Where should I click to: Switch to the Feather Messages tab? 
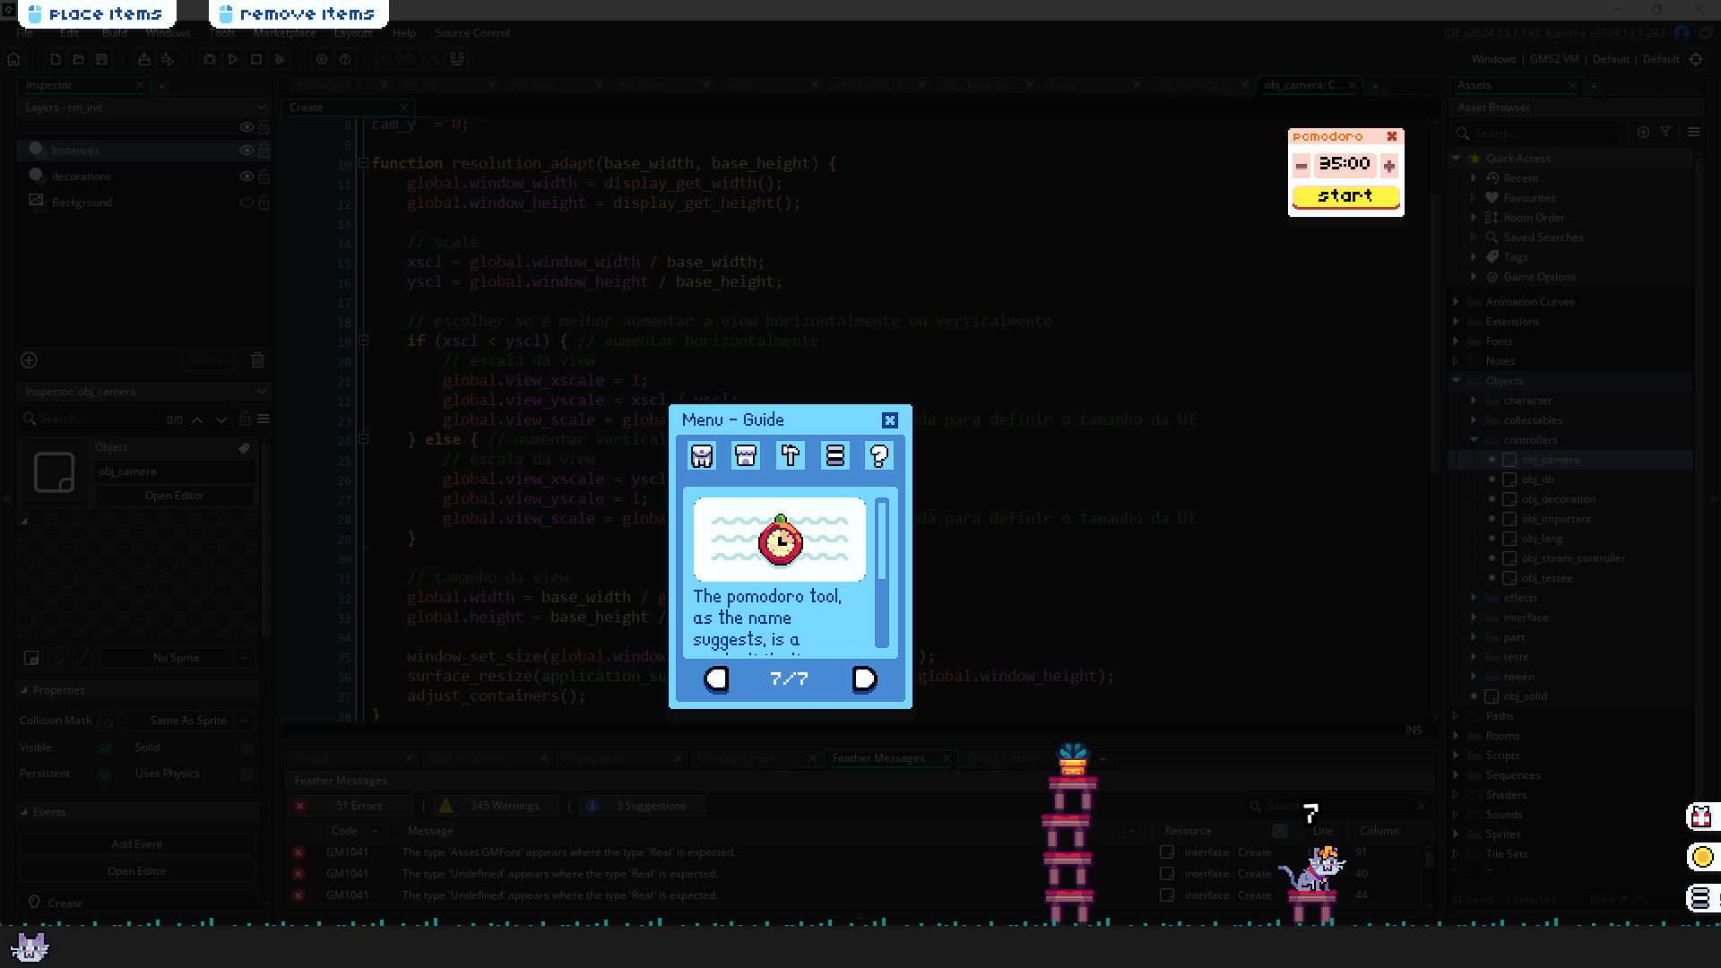tap(878, 757)
